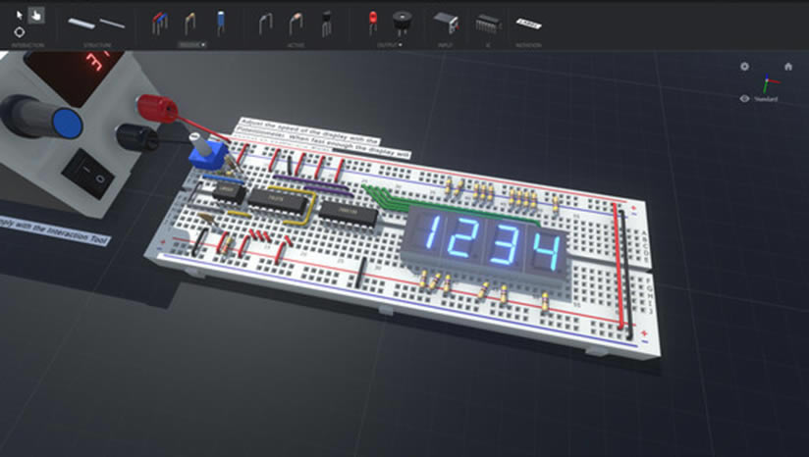Toggle the Standard view eye icon
Viewport: 809px width, 457px height.
pyautogui.click(x=745, y=99)
